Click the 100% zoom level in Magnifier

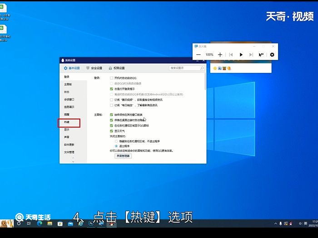point(209,55)
